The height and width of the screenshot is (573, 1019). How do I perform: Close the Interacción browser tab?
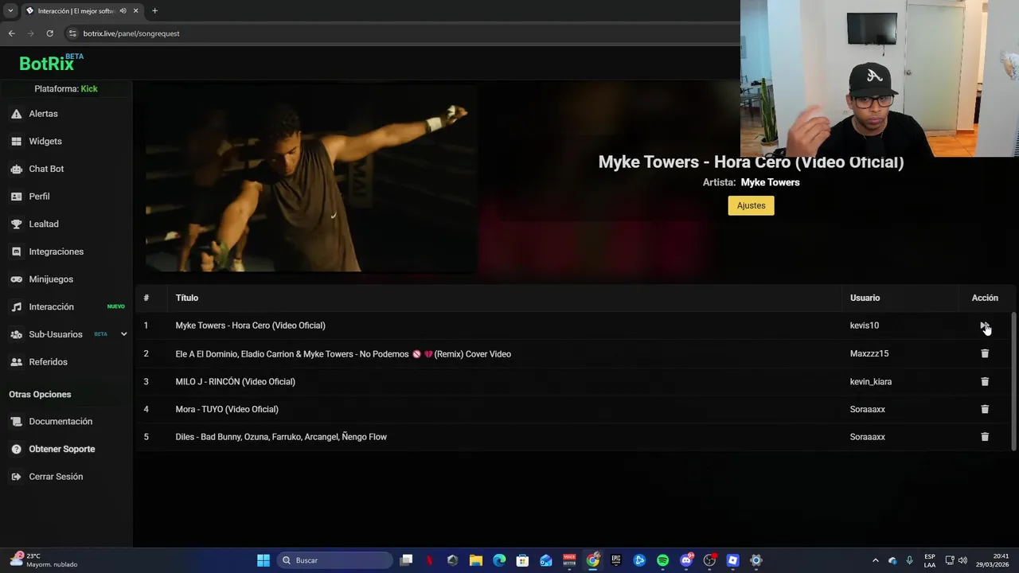[x=136, y=10]
